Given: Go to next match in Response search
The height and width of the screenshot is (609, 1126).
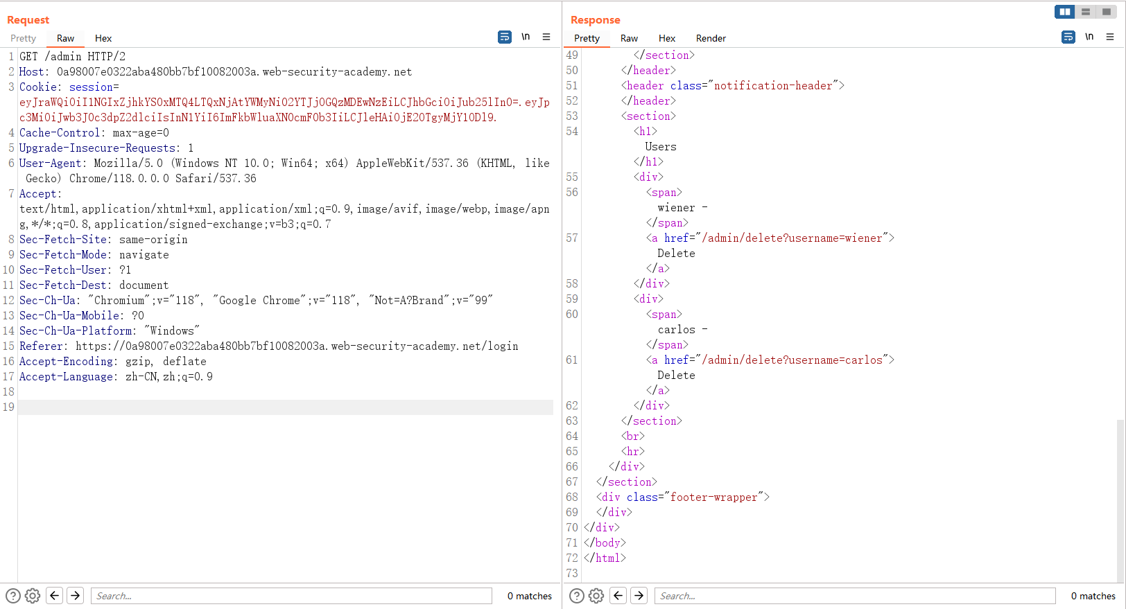Looking at the screenshot, I should tap(639, 595).
